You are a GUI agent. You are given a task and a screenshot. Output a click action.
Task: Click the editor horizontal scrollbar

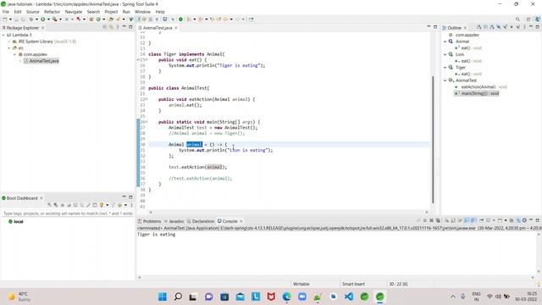point(289,212)
